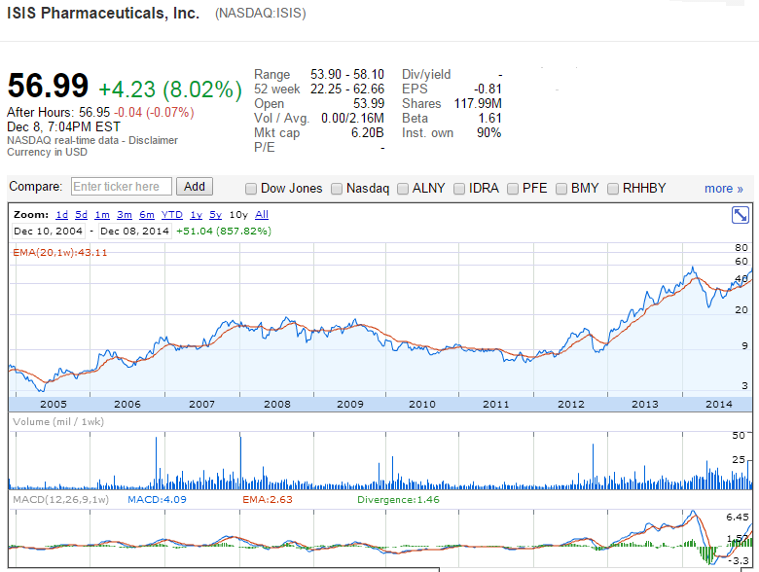Click the 2008 timeline label
Viewport: 759px width, 572px height.
pyautogui.click(x=277, y=404)
